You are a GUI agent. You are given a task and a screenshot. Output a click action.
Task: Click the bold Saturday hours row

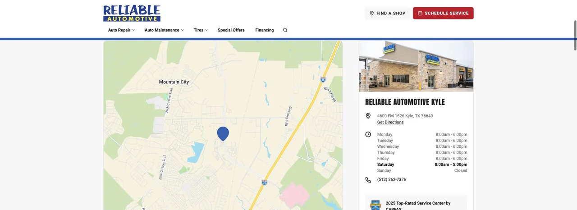[x=422, y=164]
